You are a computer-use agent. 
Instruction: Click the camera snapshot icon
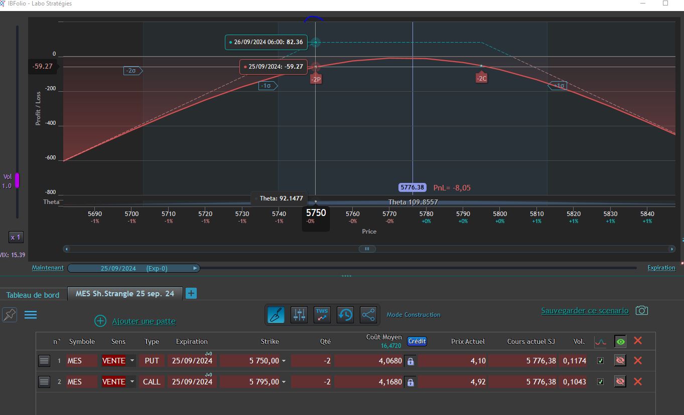tap(641, 311)
